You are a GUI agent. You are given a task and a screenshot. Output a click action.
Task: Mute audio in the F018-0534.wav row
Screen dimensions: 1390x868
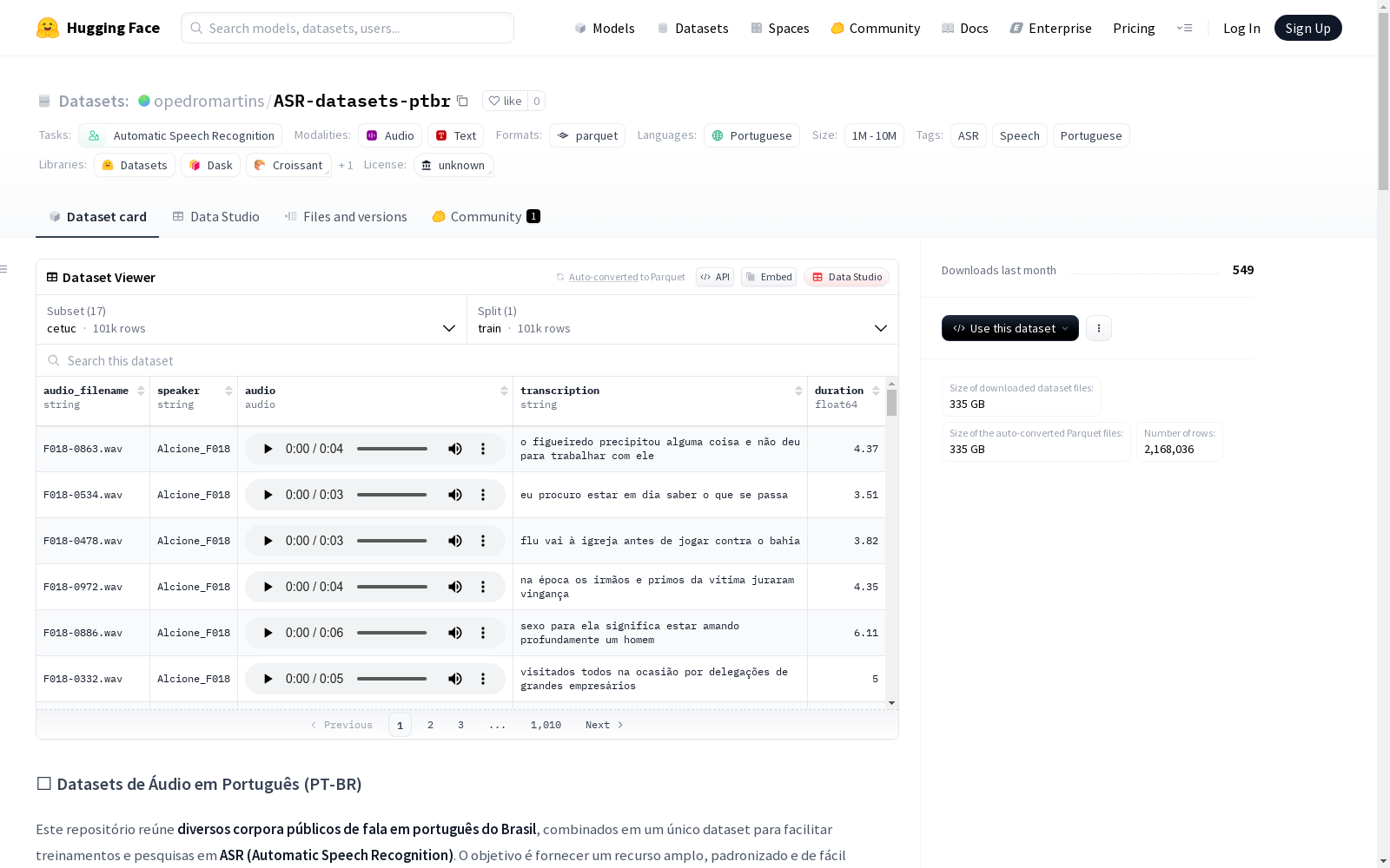click(x=454, y=495)
